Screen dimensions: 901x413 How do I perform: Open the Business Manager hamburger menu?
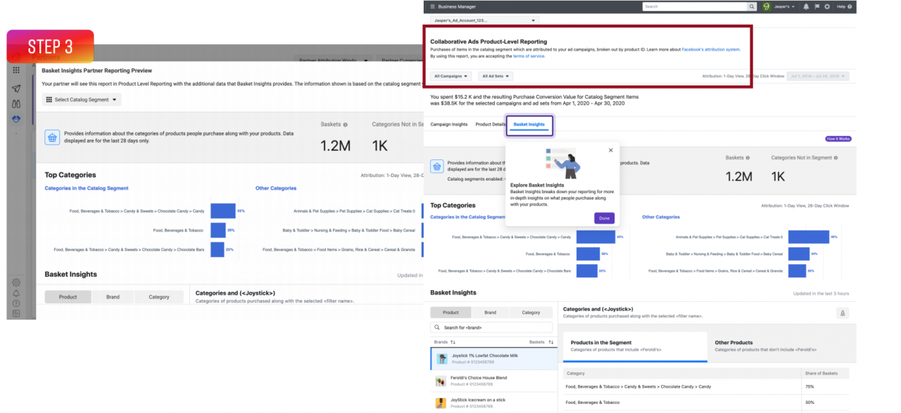[432, 6]
